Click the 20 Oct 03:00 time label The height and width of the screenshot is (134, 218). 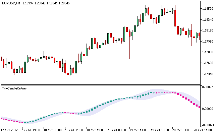(181, 130)
